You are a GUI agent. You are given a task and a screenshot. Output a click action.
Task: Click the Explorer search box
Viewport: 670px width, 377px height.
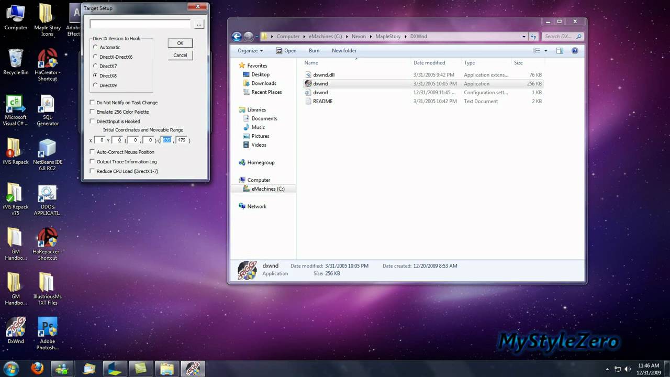562,37
